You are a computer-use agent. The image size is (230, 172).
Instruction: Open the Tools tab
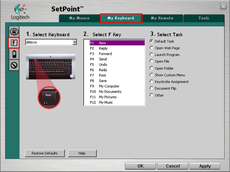point(204,18)
